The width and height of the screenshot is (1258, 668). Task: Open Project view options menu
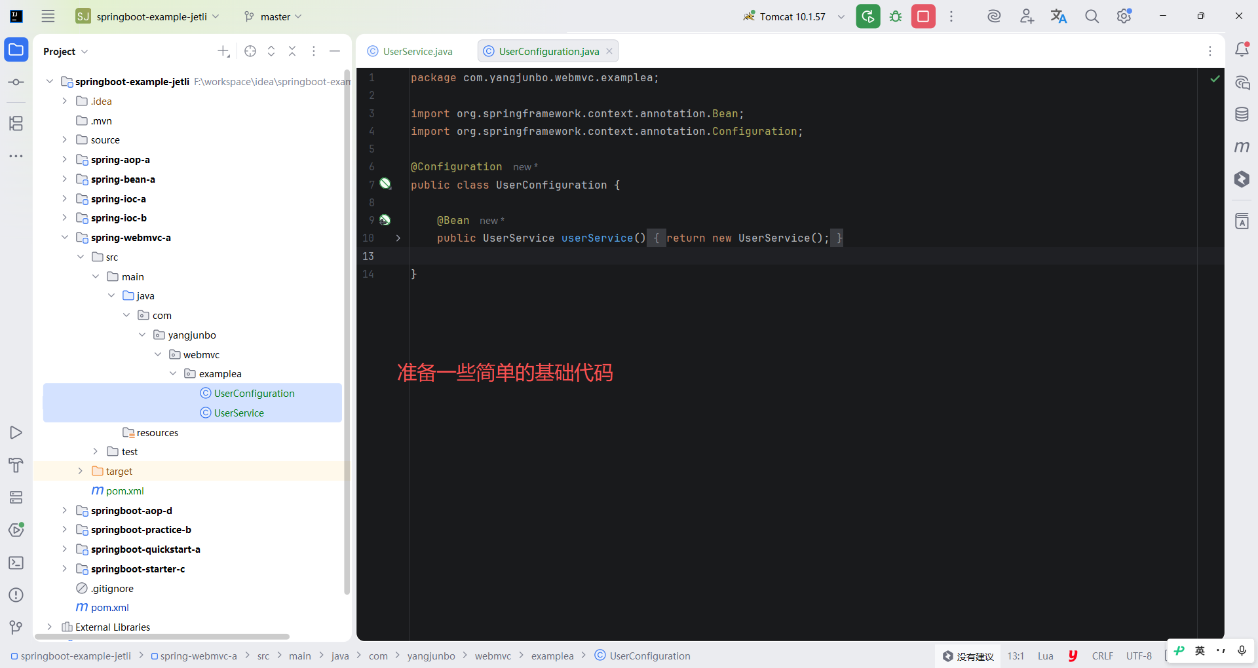pos(314,51)
